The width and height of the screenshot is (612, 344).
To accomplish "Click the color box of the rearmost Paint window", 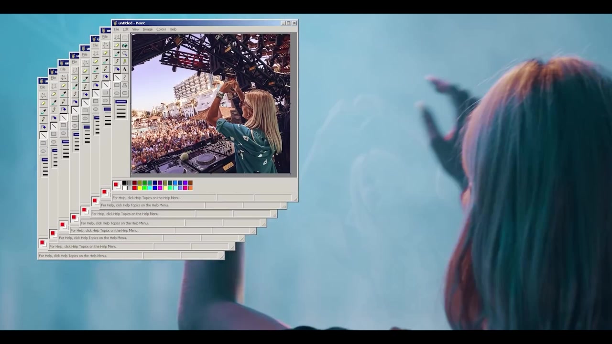I will click(43, 243).
